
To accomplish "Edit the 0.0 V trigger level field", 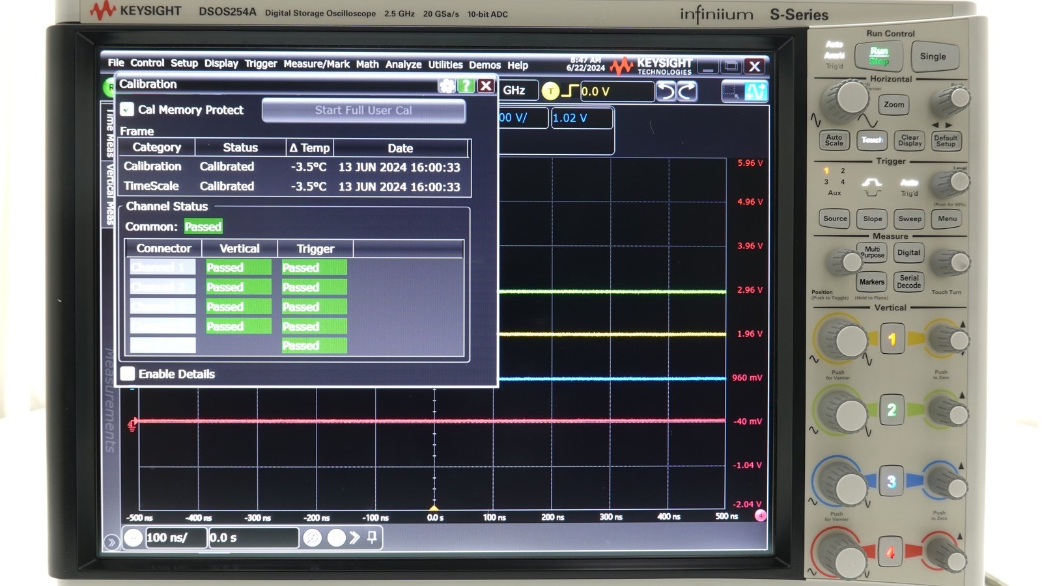I will [617, 92].
